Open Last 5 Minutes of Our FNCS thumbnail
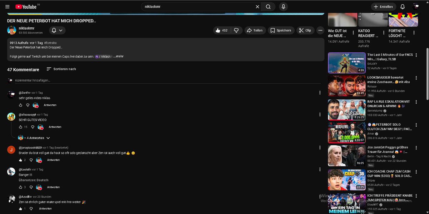Image resolution: width=429 pixels, height=214 pixels. [347, 63]
